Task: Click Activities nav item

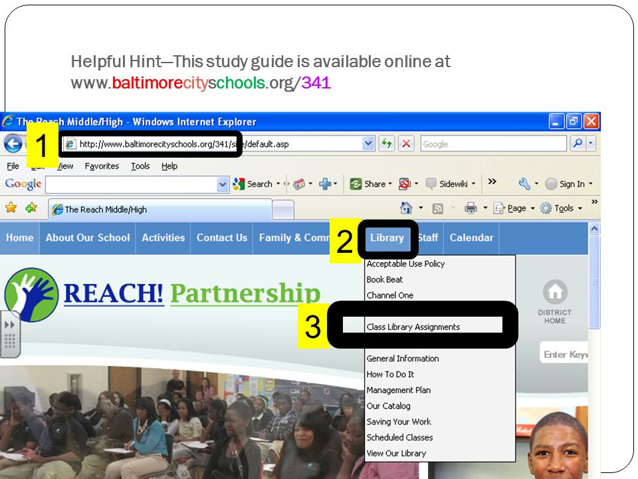Action: [163, 238]
